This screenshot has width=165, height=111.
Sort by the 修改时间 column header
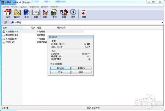pyautogui.click(x=70, y=28)
